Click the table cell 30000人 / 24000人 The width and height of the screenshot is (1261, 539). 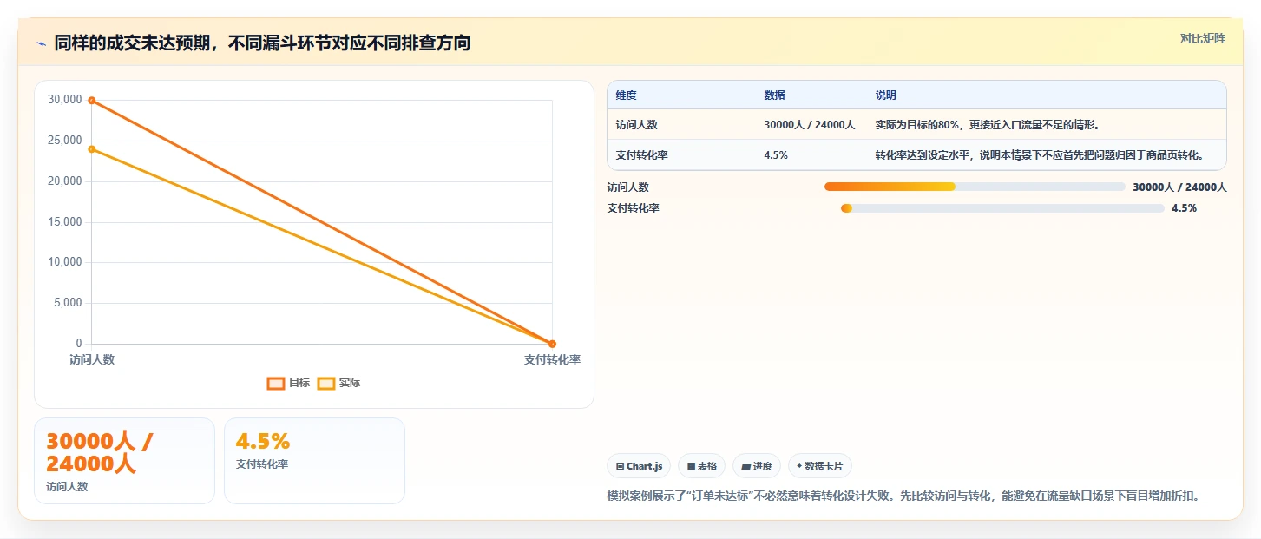(810, 125)
